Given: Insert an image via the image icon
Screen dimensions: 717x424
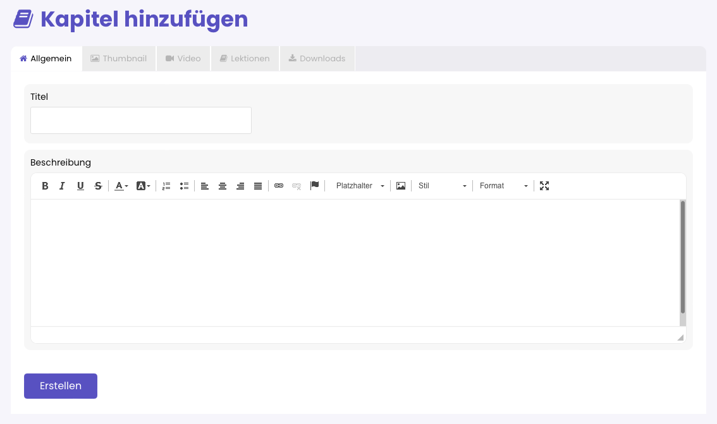Looking at the screenshot, I should point(401,186).
